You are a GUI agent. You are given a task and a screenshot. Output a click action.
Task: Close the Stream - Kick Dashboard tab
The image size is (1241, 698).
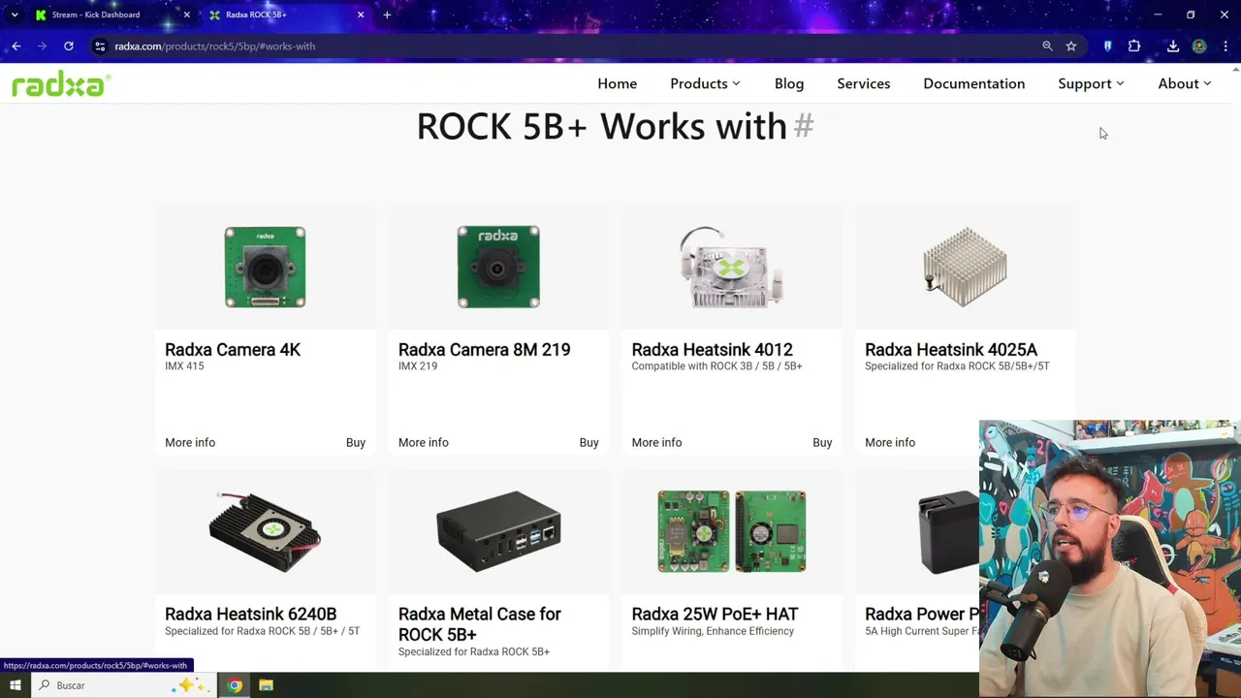[187, 15]
